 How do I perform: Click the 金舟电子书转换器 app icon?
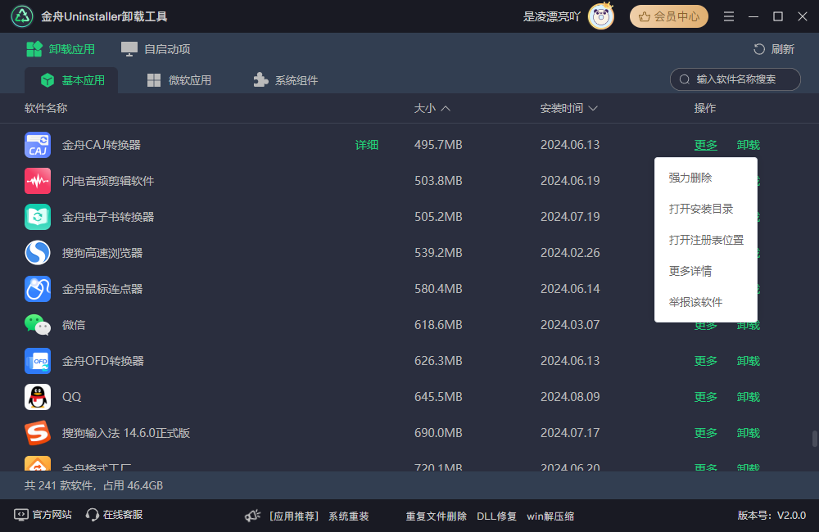click(38, 217)
